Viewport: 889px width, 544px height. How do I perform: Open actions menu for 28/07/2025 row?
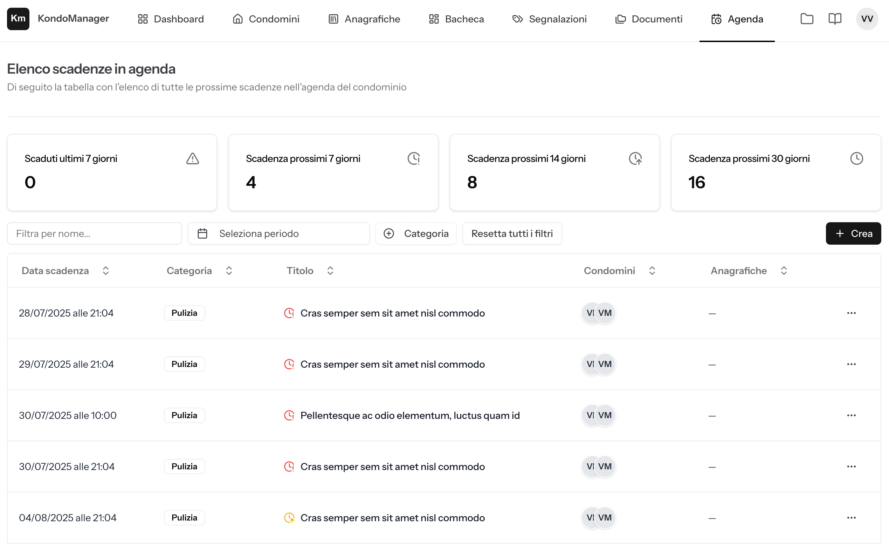coord(852,313)
